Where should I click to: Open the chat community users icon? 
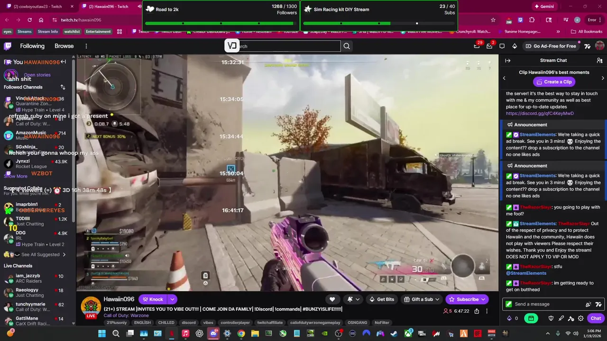599,61
